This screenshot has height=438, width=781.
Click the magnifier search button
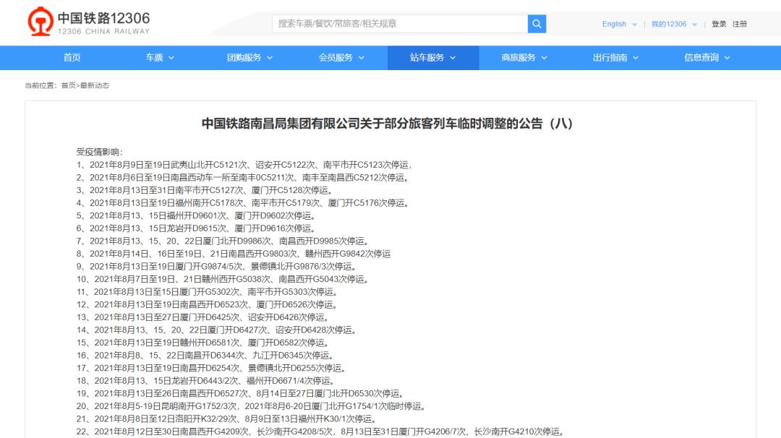pyautogui.click(x=537, y=24)
